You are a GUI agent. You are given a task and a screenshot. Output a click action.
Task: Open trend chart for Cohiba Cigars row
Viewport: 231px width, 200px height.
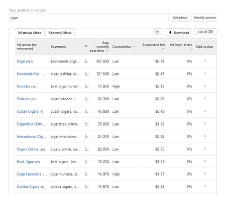tap(87, 187)
